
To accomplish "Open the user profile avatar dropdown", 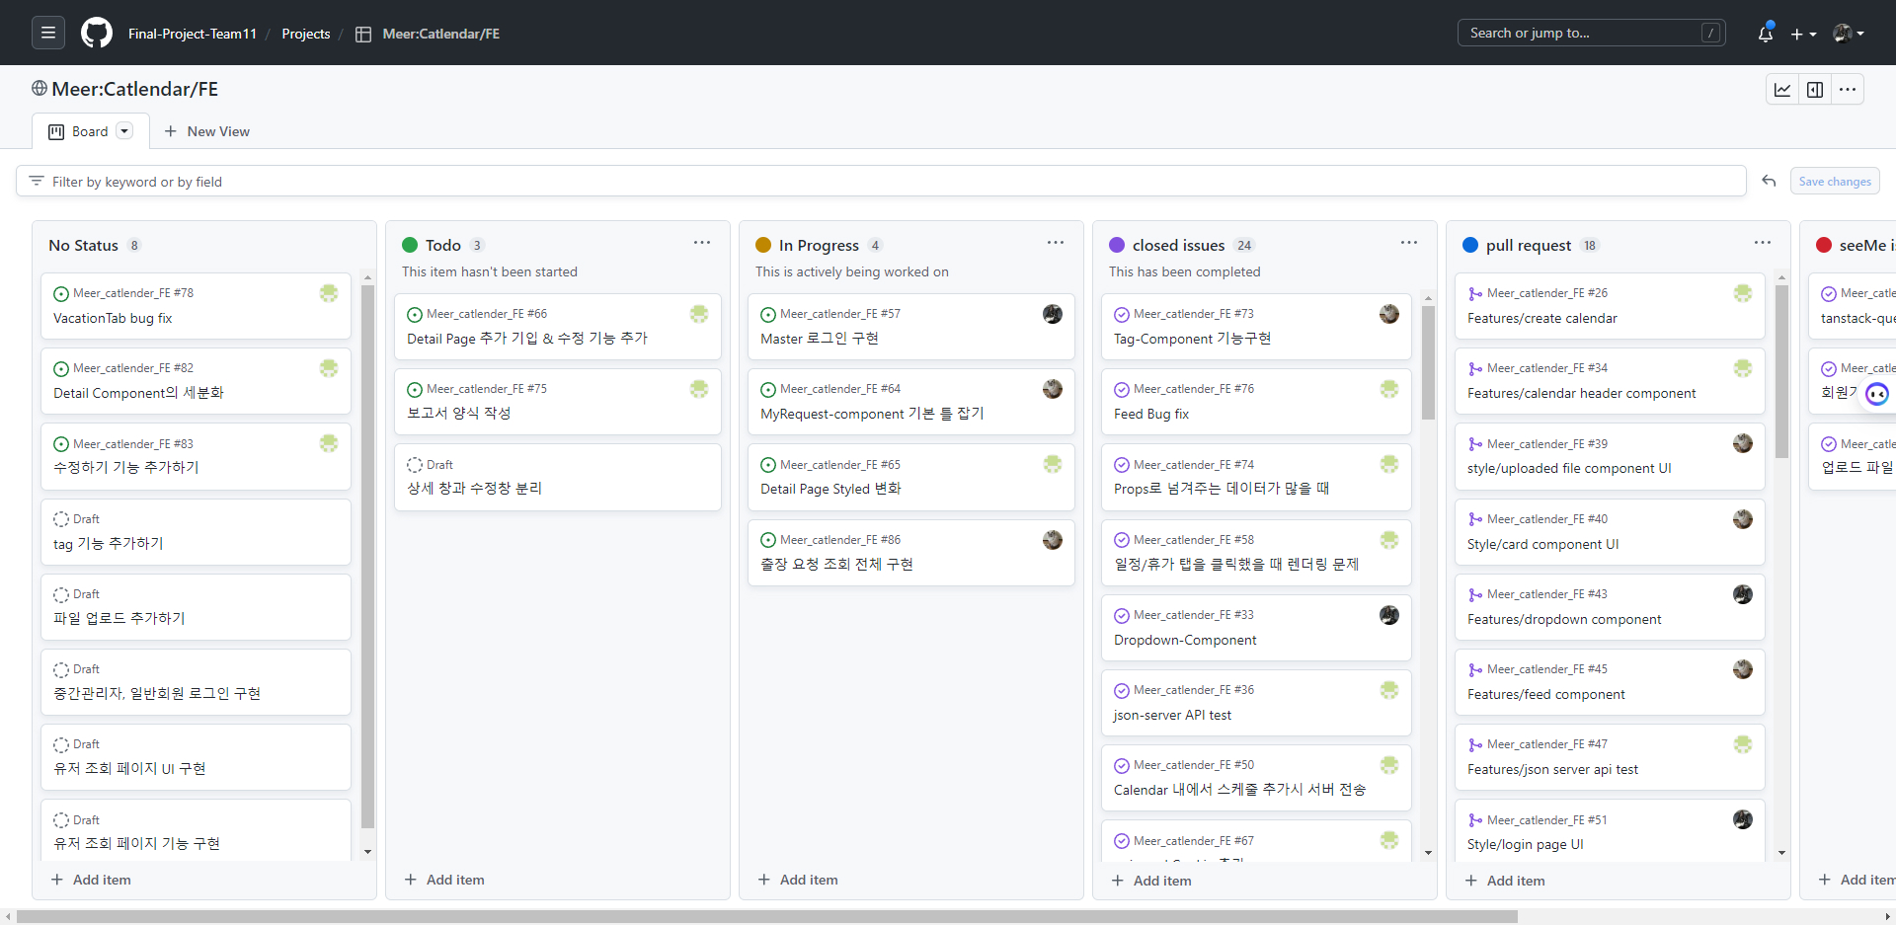I will point(1848,34).
